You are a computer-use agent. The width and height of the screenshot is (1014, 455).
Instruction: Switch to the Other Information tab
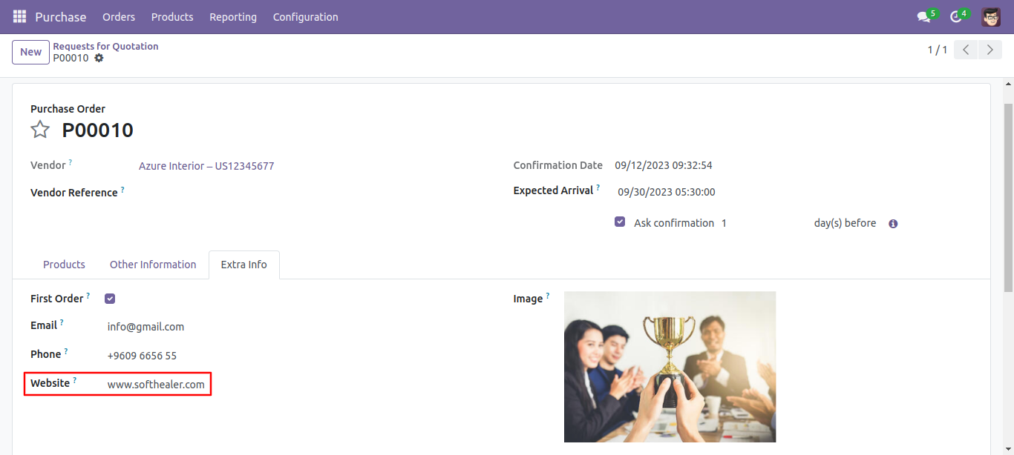[153, 265]
